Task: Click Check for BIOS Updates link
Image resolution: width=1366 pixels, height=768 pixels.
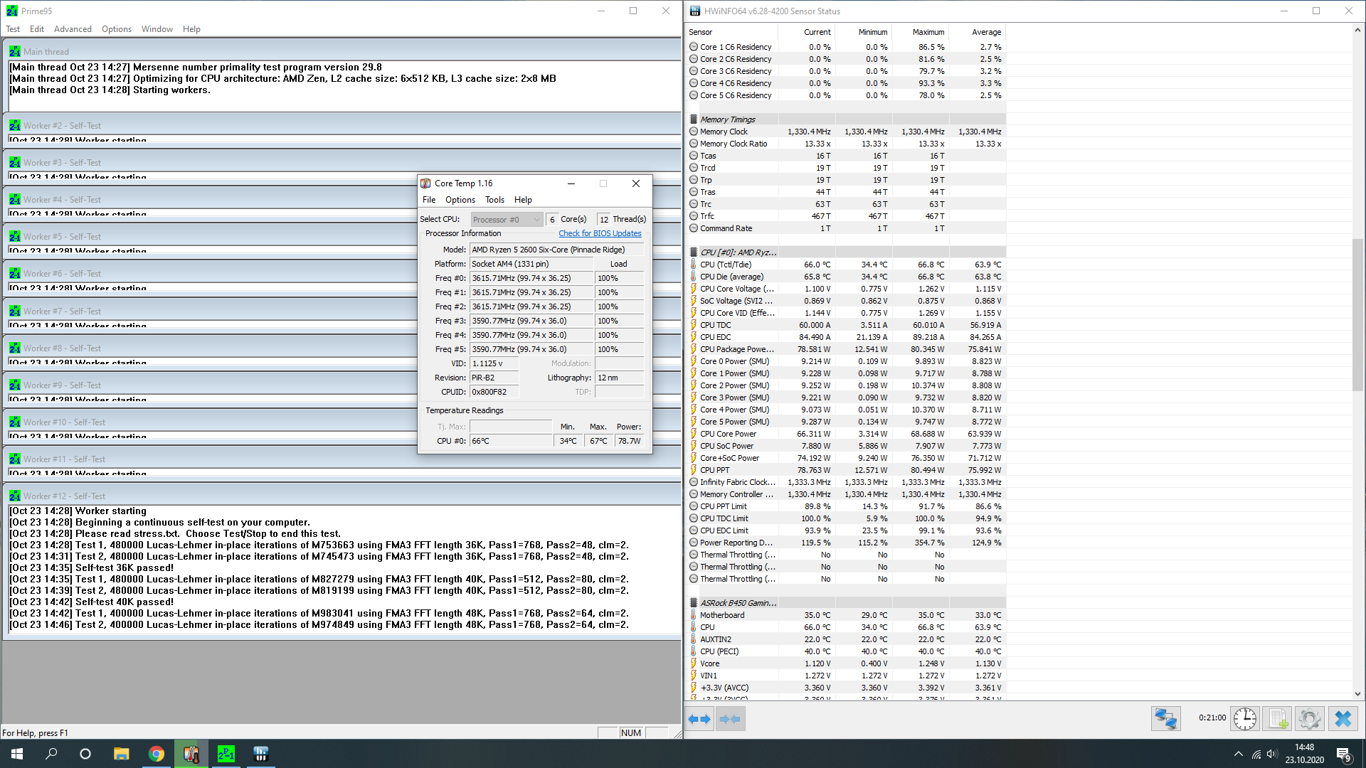Action: (x=600, y=233)
